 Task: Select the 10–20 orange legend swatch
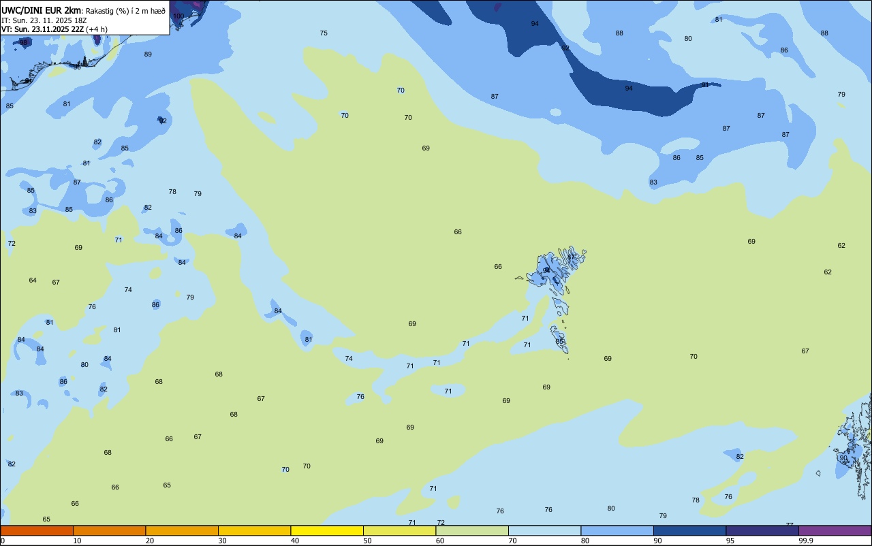click(x=109, y=530)
